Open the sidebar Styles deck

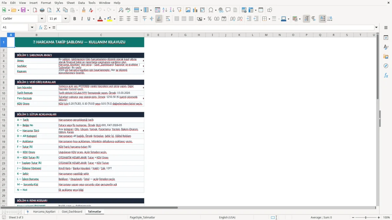[x=386, y=47]
